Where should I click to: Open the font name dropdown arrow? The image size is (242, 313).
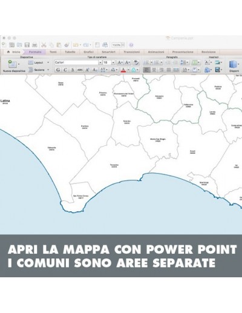100,62
